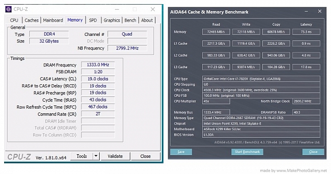Click the CPU-Z app icon in title bar
The image size is (331, 174).
[8, 9]
